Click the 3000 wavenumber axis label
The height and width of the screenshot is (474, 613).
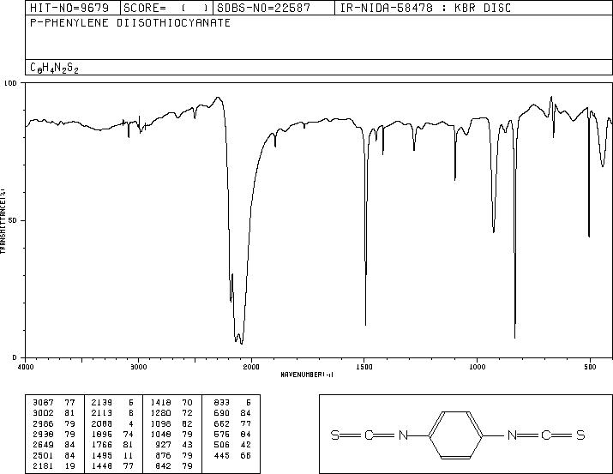[138, 367]
